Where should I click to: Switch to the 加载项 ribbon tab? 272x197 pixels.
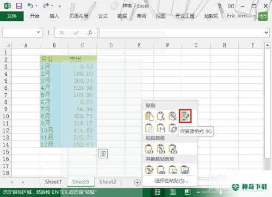coord(211,16)
